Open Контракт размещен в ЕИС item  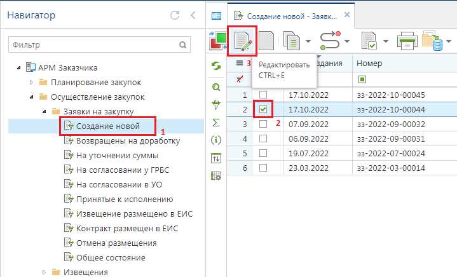pyautogui.click(x=126, y=228)
